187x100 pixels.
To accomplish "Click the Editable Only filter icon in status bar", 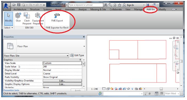I will (157, 94).
